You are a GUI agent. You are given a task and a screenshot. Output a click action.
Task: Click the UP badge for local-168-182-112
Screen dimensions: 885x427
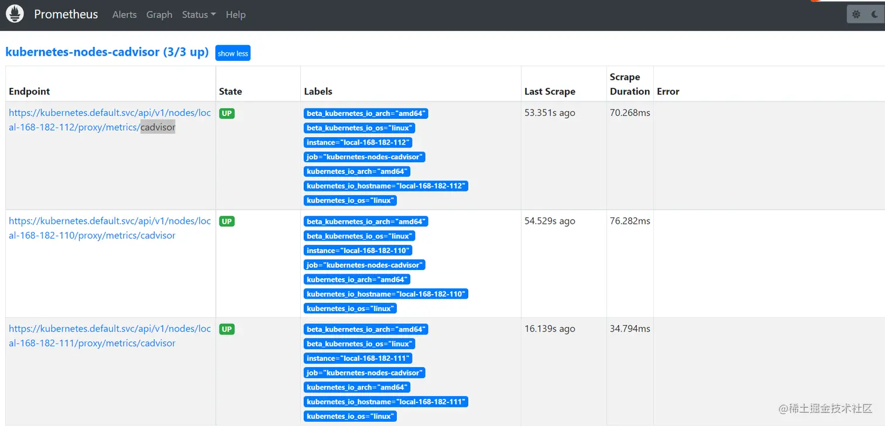coord(227,114)
